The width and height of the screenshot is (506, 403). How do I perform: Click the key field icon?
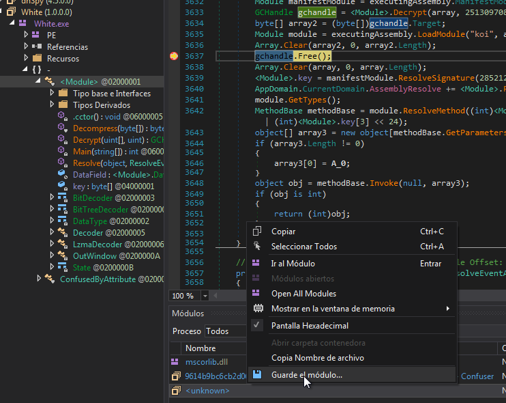[x=63, y=186]
